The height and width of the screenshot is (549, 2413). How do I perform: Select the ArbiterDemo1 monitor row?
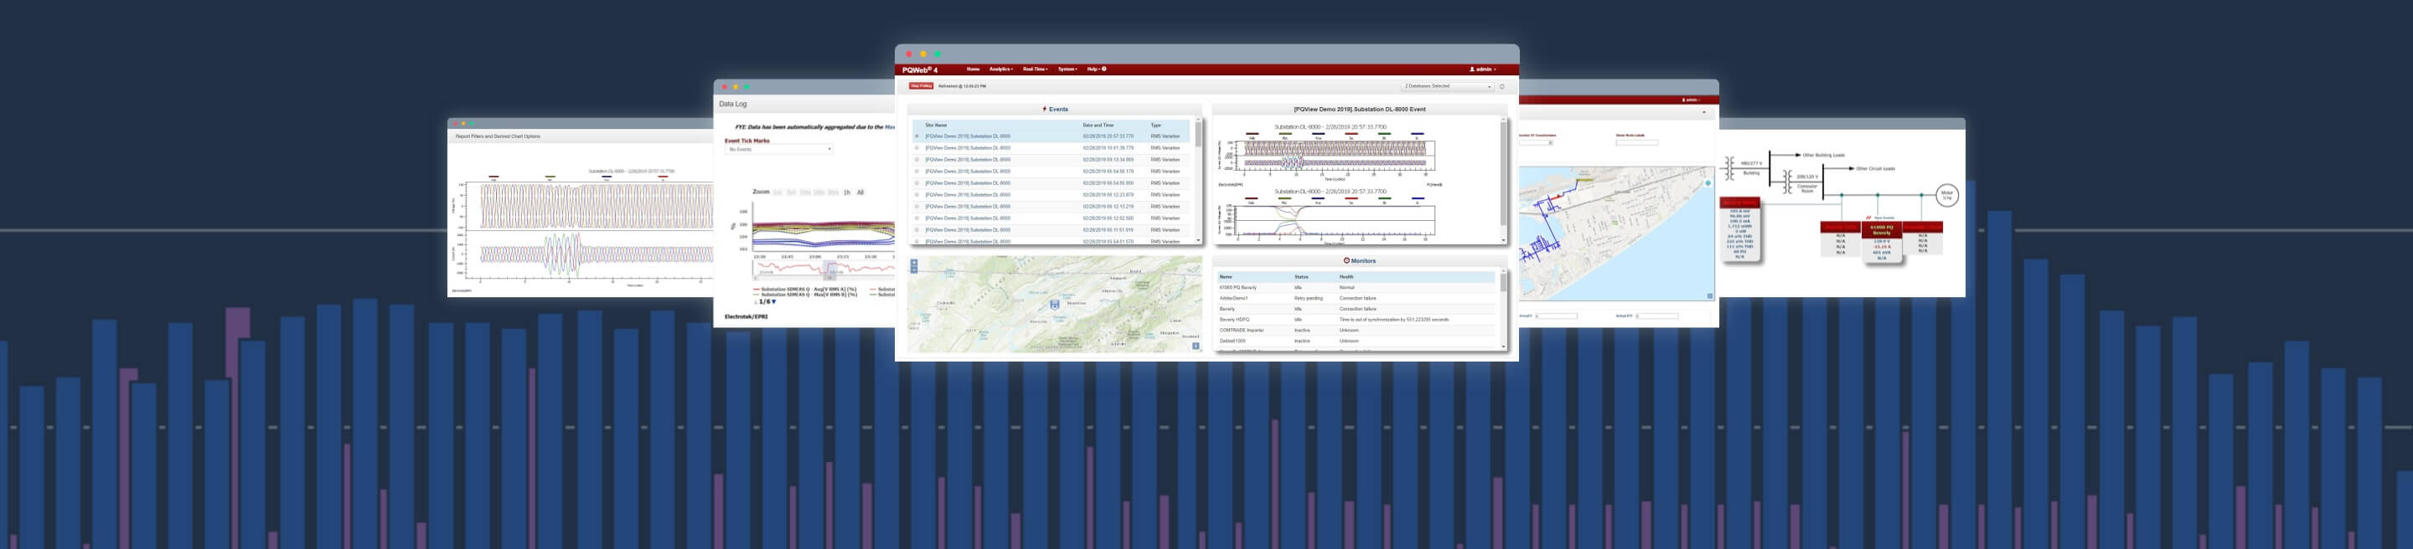click(x=1356, y=298)
